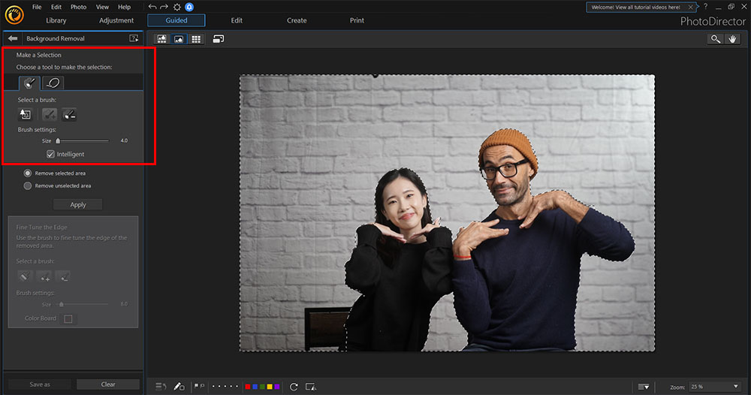
Task: Choose the add-to-selection brush
Action: [50, 114]
